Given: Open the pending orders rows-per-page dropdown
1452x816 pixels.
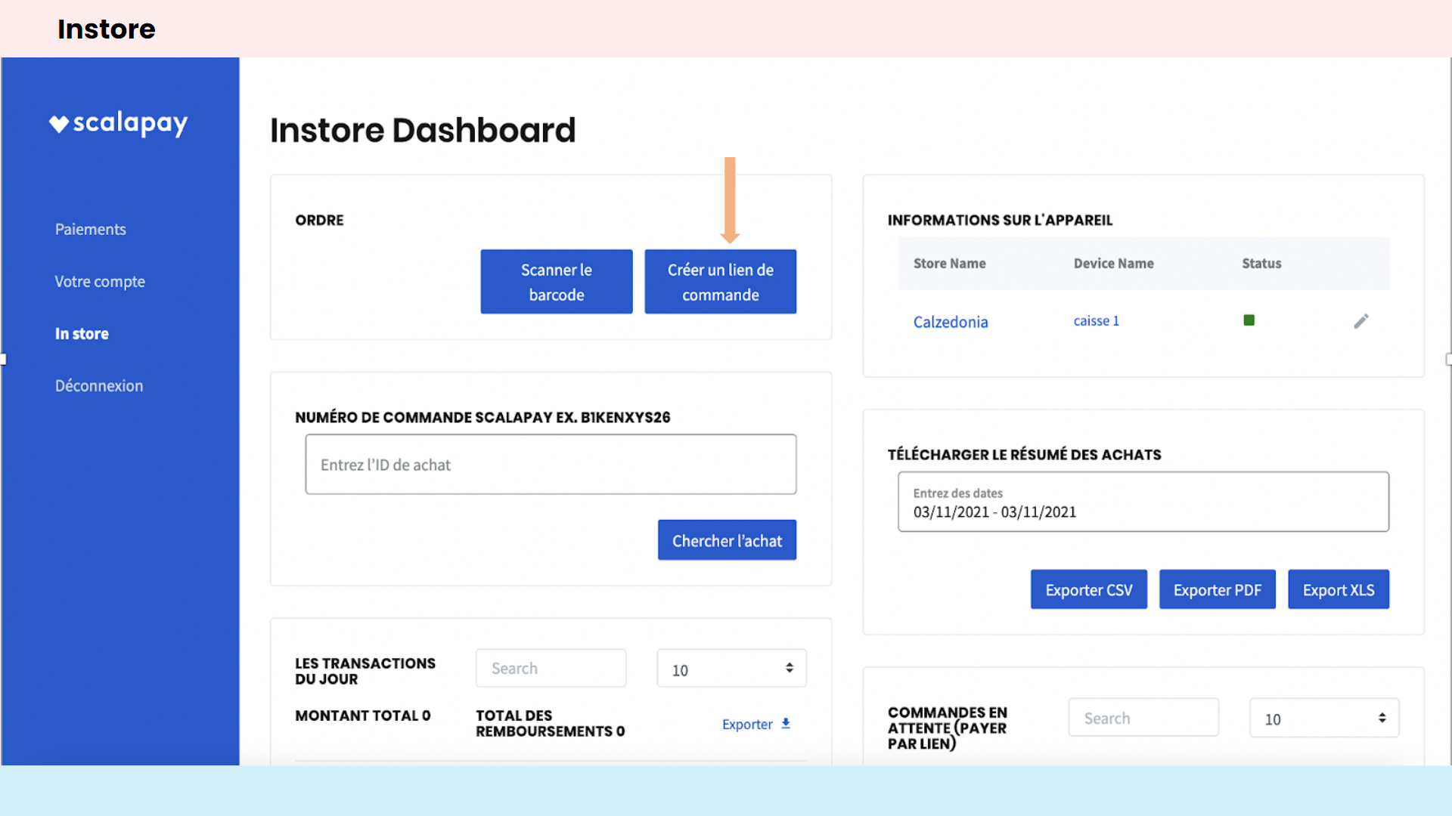Looking at the screenshot, I should (1323, 718).
